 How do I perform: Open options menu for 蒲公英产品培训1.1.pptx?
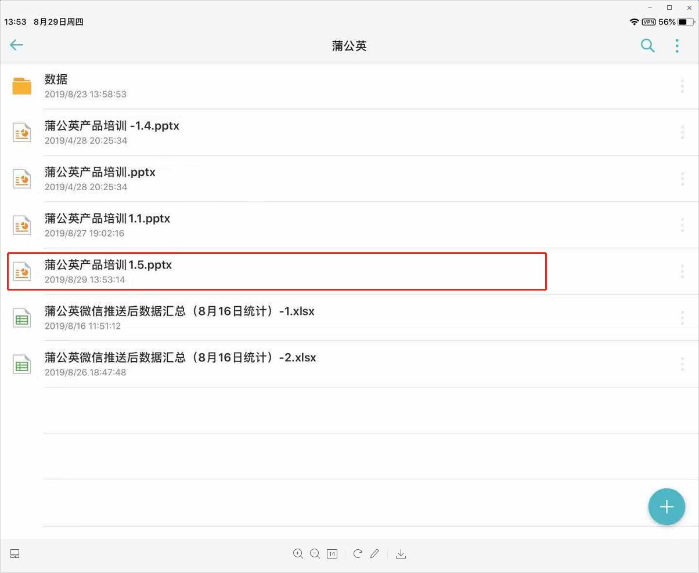tap(682, 225)
